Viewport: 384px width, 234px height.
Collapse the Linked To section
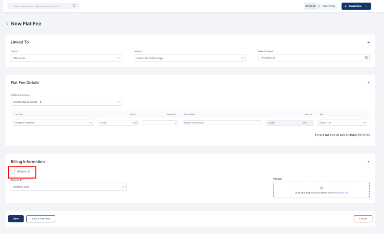point(368,42)
